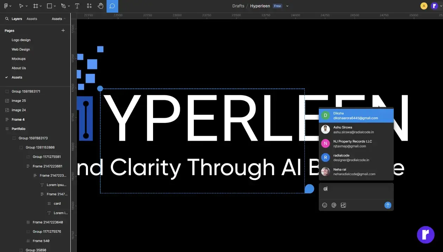This screenshot has width=443, height=252.
Task: Mention Ashu Sirswa from the suggestion list
Action: (x=356, y=130)
